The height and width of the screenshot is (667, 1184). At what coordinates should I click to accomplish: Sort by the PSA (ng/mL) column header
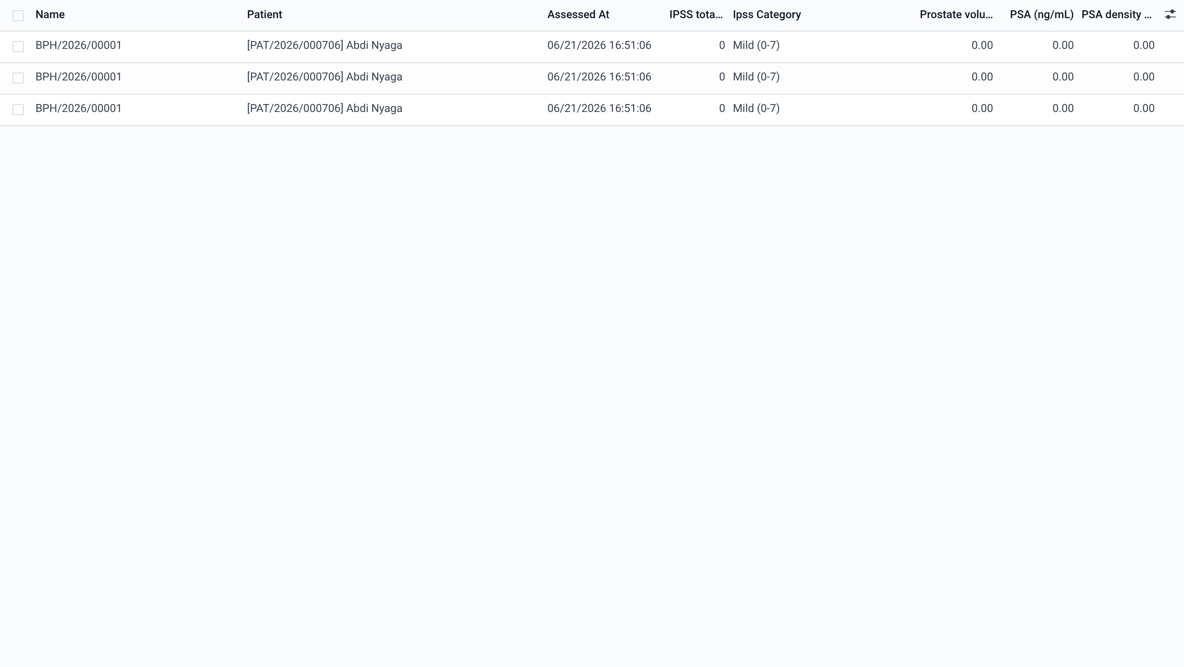[x=1042, y=15]
